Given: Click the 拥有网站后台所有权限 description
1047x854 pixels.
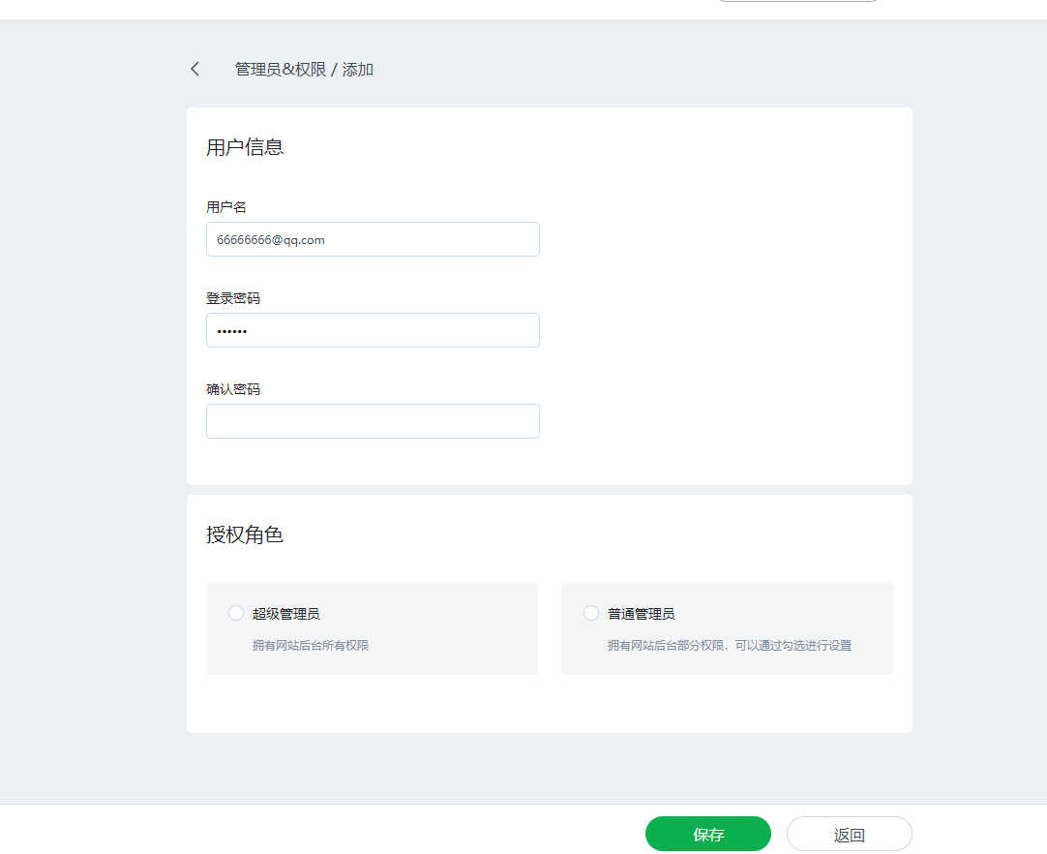Looking at the screenshot, I should click(x=311, y=645).
